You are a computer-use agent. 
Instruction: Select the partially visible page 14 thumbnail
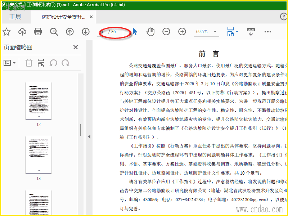coord(39,202)
